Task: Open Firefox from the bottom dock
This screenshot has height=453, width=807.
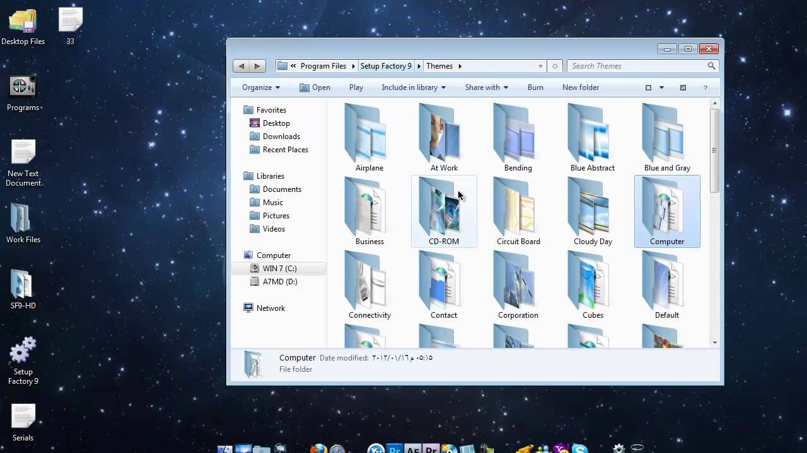Action: 318,449
